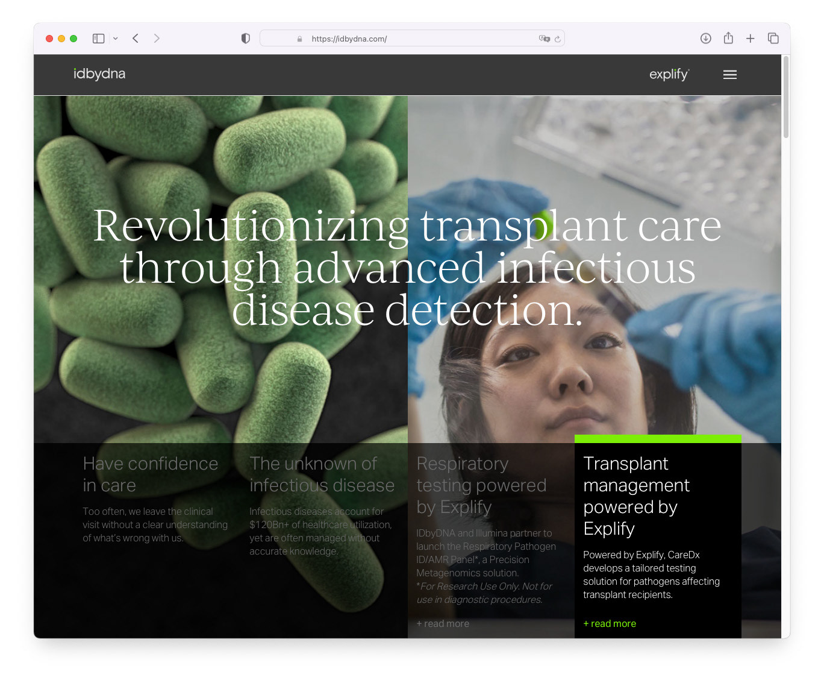The image size is (824, 683).
Task: Click green read more under Transplant management
Action: 610,624
